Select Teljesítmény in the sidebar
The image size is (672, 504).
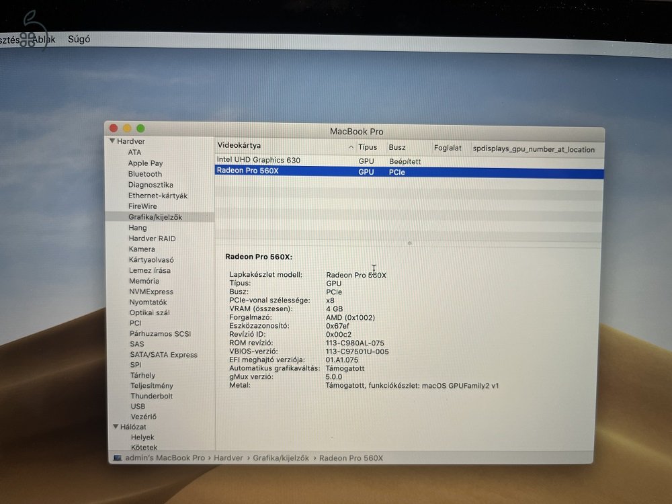152,386
